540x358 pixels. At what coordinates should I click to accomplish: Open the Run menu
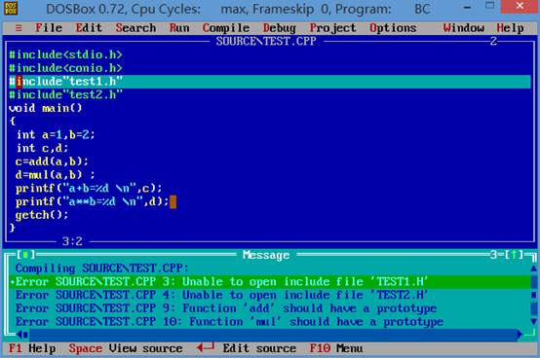click(x=179, y=28)
